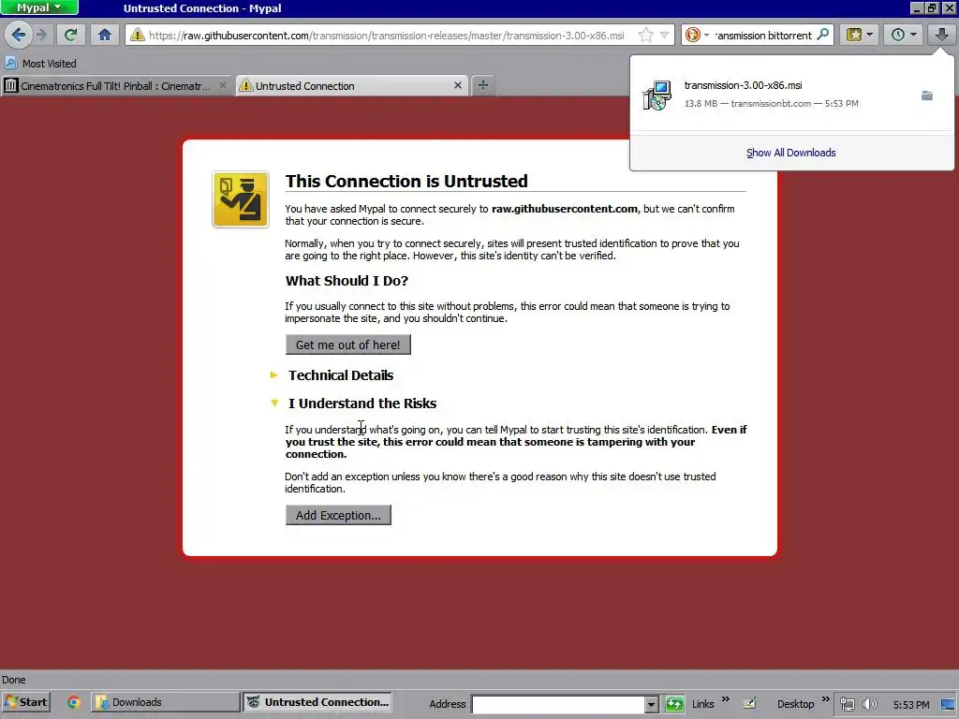Click the This Connection is Untrusted heading
Viewport: 959px width, 719px height.
(x=406, y=181)
